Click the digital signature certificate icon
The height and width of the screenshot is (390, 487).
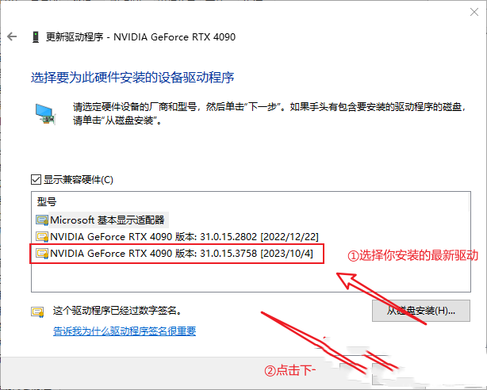coord(37,312)
